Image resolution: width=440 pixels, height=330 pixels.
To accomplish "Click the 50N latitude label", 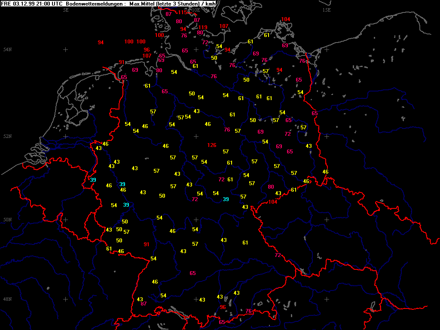I will (x=7, y=220).
